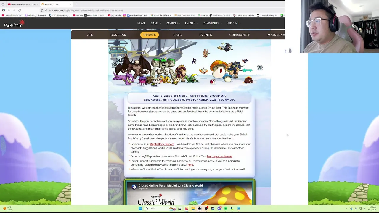Click the browser forward arrow

(x=14, y=10)
